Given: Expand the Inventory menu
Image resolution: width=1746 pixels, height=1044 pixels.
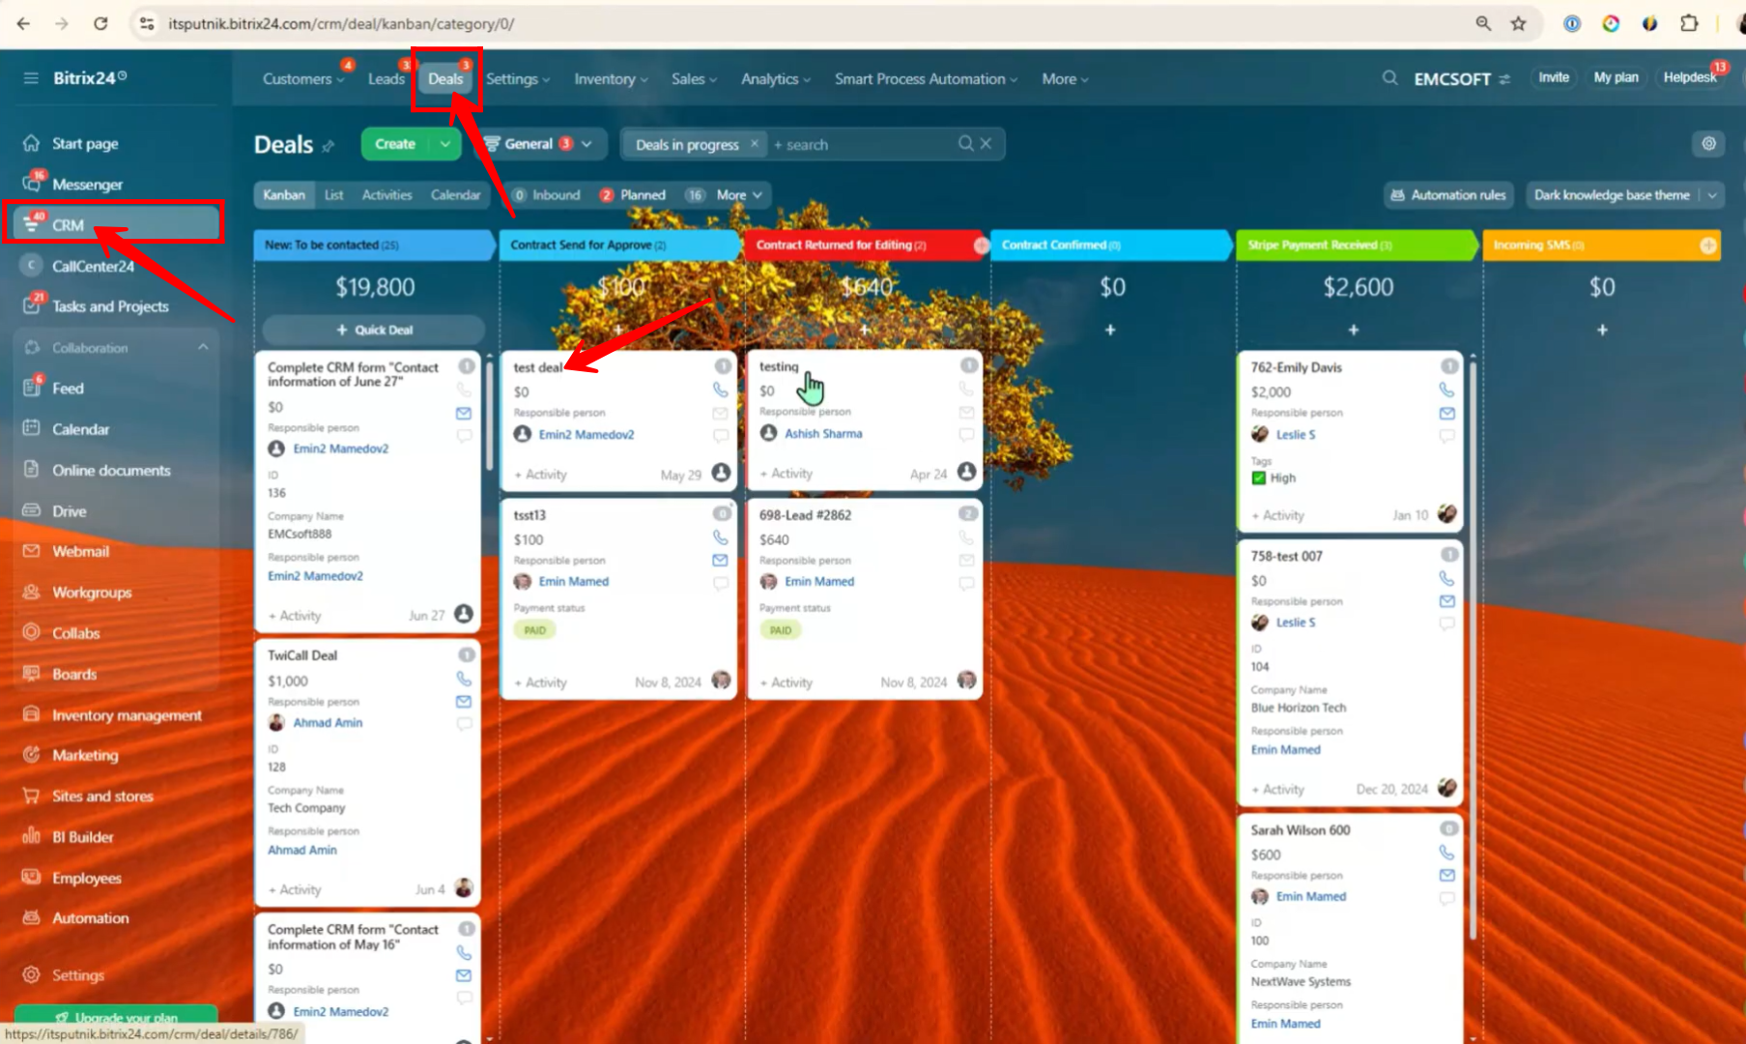Looking at the screenshot, I should click(611, 79).
